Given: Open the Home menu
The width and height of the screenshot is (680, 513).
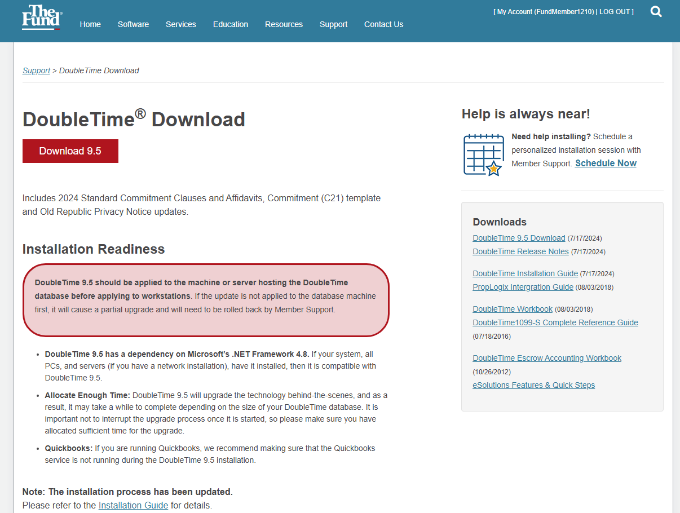Looking at the screenshot, I should (90, 24).
